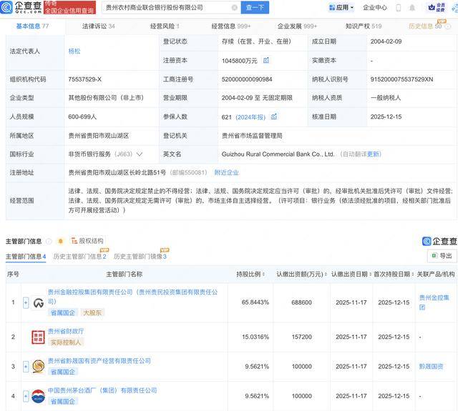Click the 查一下 search button
The image size is (458, 411).
tap(255, 8)
